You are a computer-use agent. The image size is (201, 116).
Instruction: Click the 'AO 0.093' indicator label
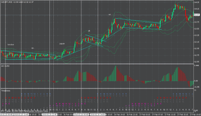pos(5,66)
